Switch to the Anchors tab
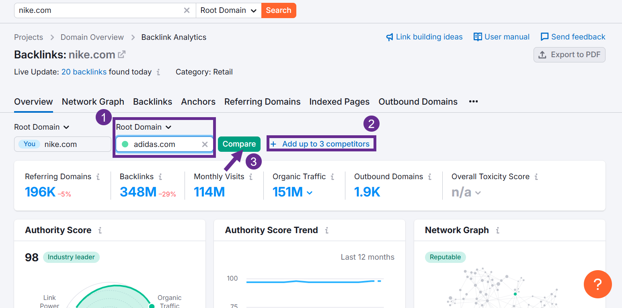622x308 pixels. coord(198,102)
